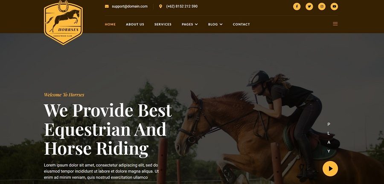Click the (+62) 8152 212 590 phone number
The image size is (384, 184).
[x=182, y=6]
